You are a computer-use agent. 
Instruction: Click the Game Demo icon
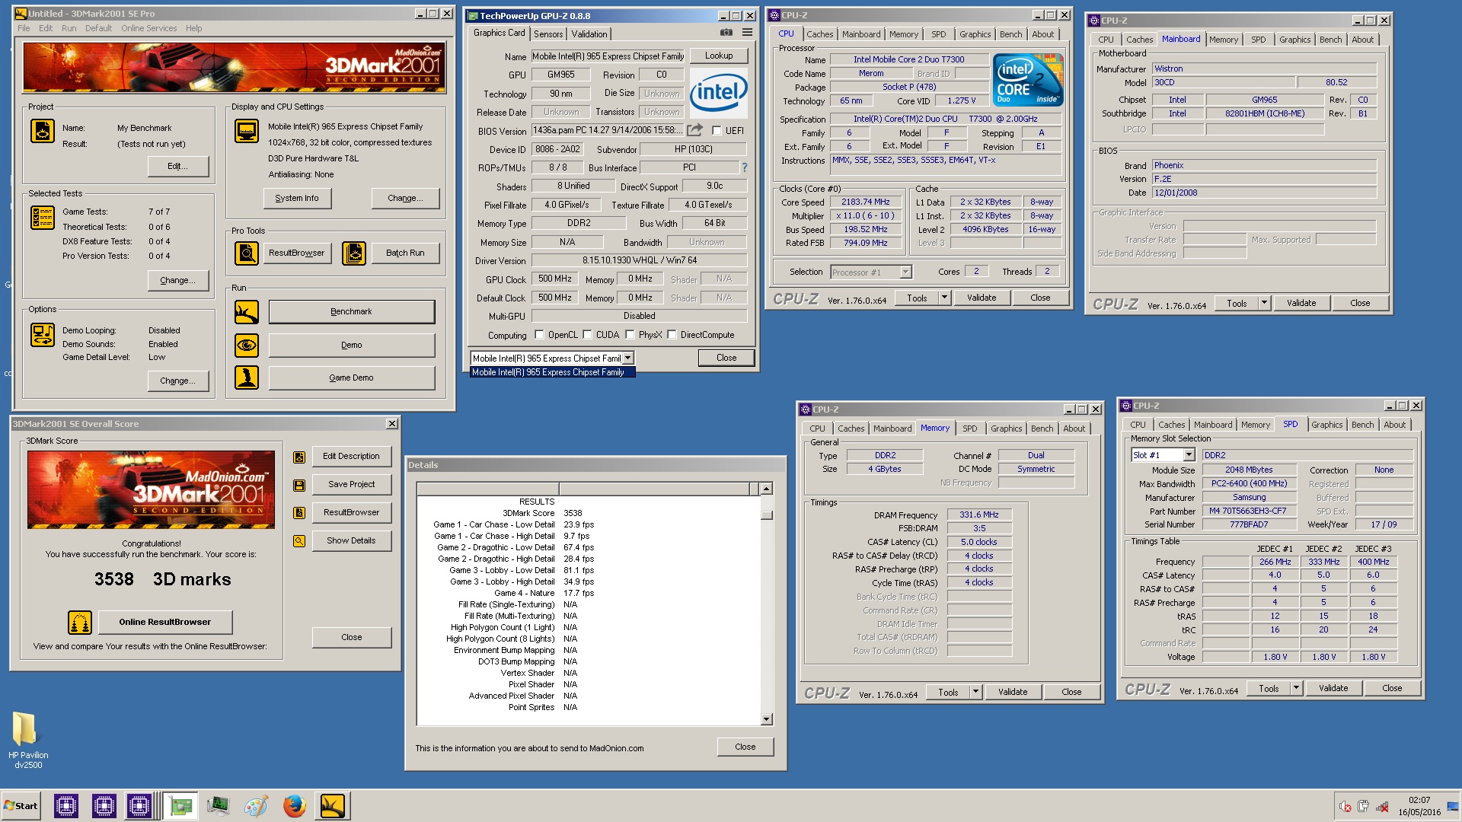pyautogui.click(x=247, y=378)
